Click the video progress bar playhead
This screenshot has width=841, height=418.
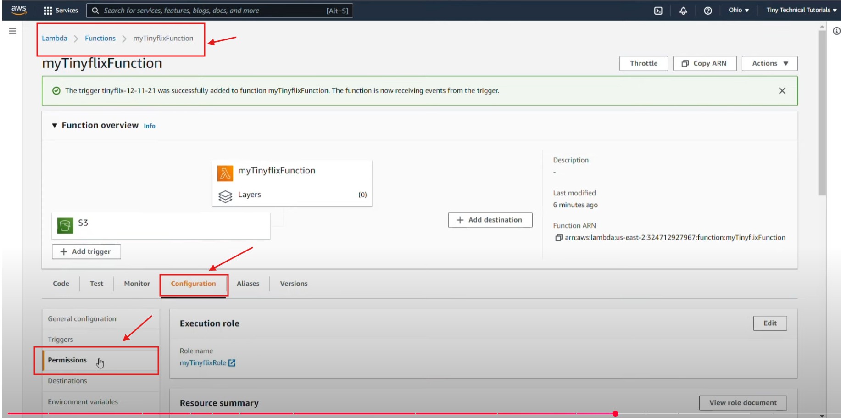615,413
